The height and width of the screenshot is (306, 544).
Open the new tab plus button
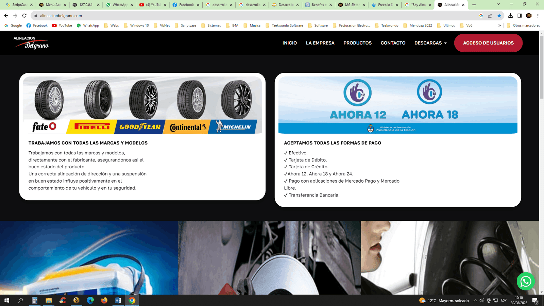(474, 5)
